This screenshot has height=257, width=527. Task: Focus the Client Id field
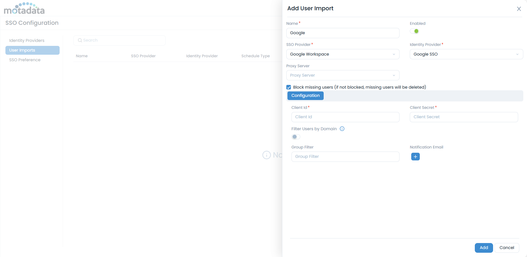point(345,117)
